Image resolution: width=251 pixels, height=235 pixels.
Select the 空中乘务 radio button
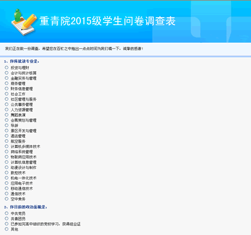click(7, 199)
